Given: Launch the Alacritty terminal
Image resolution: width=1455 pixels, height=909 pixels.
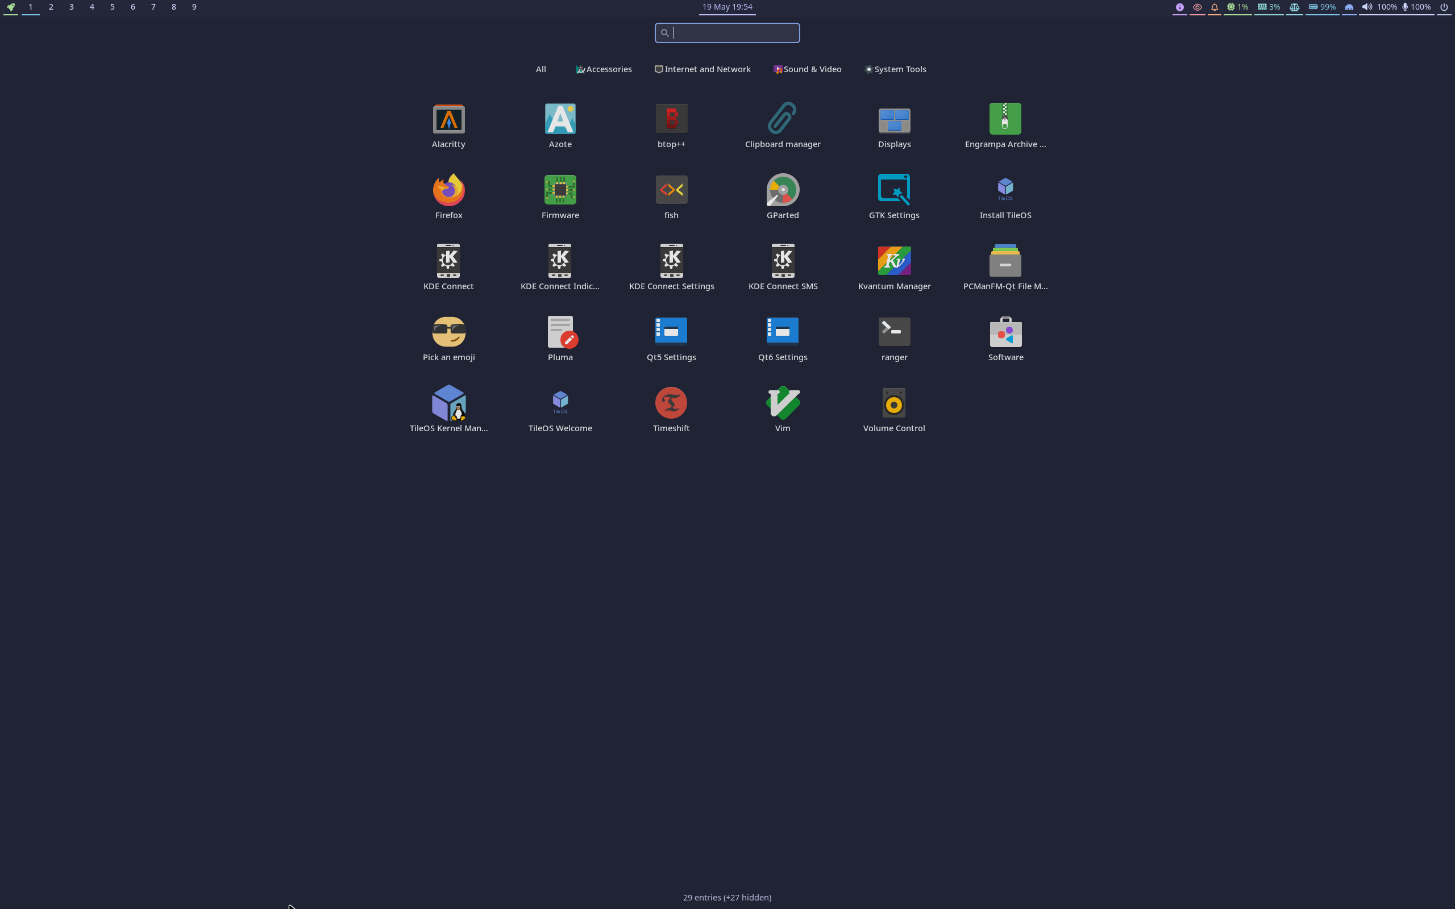Looking at the screenshot, I should 448,126.
